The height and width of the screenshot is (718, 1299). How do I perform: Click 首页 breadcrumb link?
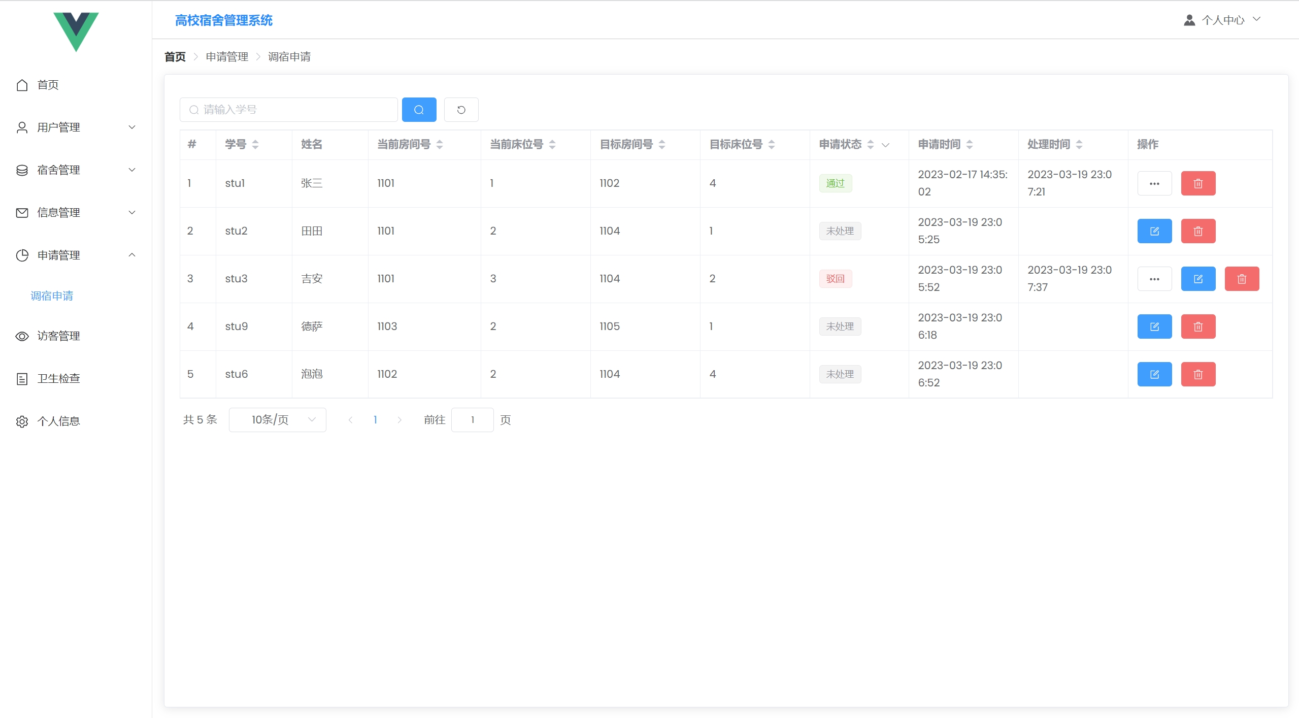[x=175, y=57]
